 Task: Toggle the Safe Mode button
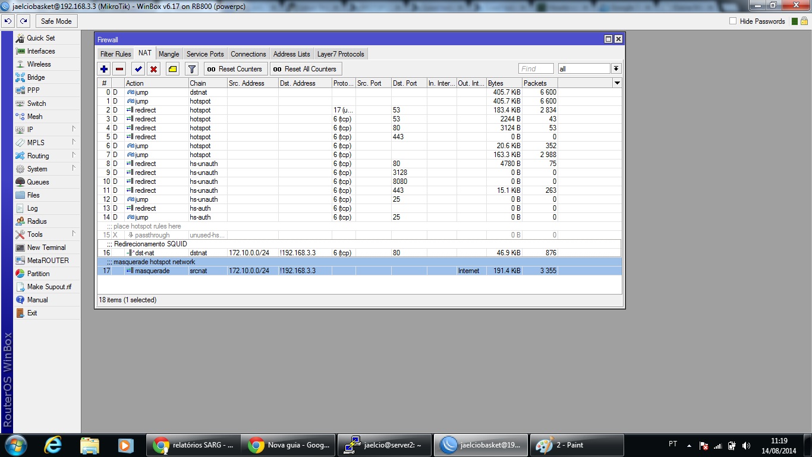(56, 21)
